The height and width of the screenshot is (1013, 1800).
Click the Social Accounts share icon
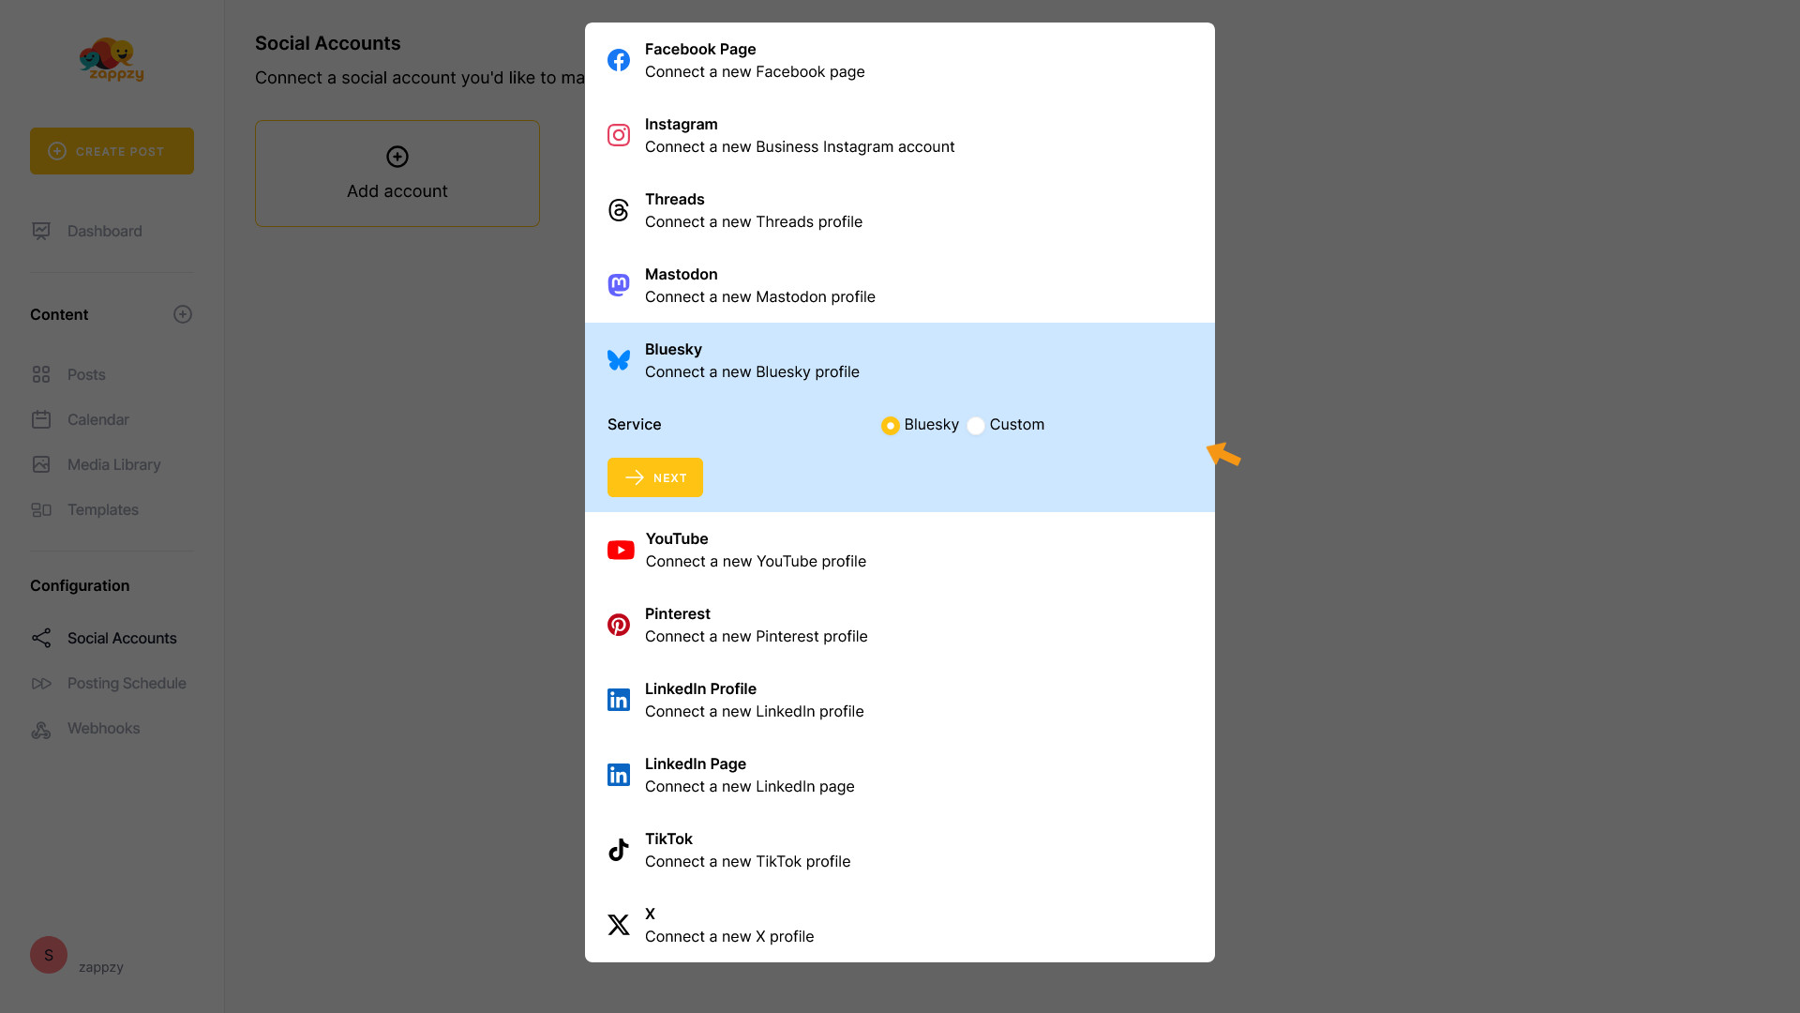point(41,638)
